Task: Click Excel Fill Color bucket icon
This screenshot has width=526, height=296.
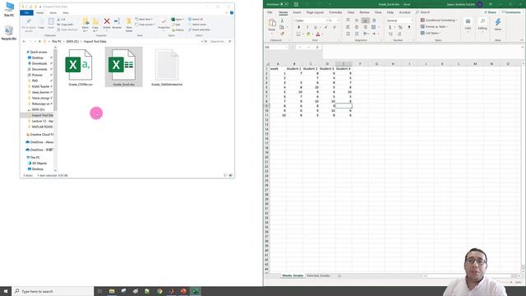Action: click(x=308, y=34)
